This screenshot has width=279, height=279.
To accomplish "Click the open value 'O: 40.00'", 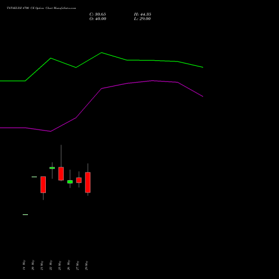I will pos(98,19).
